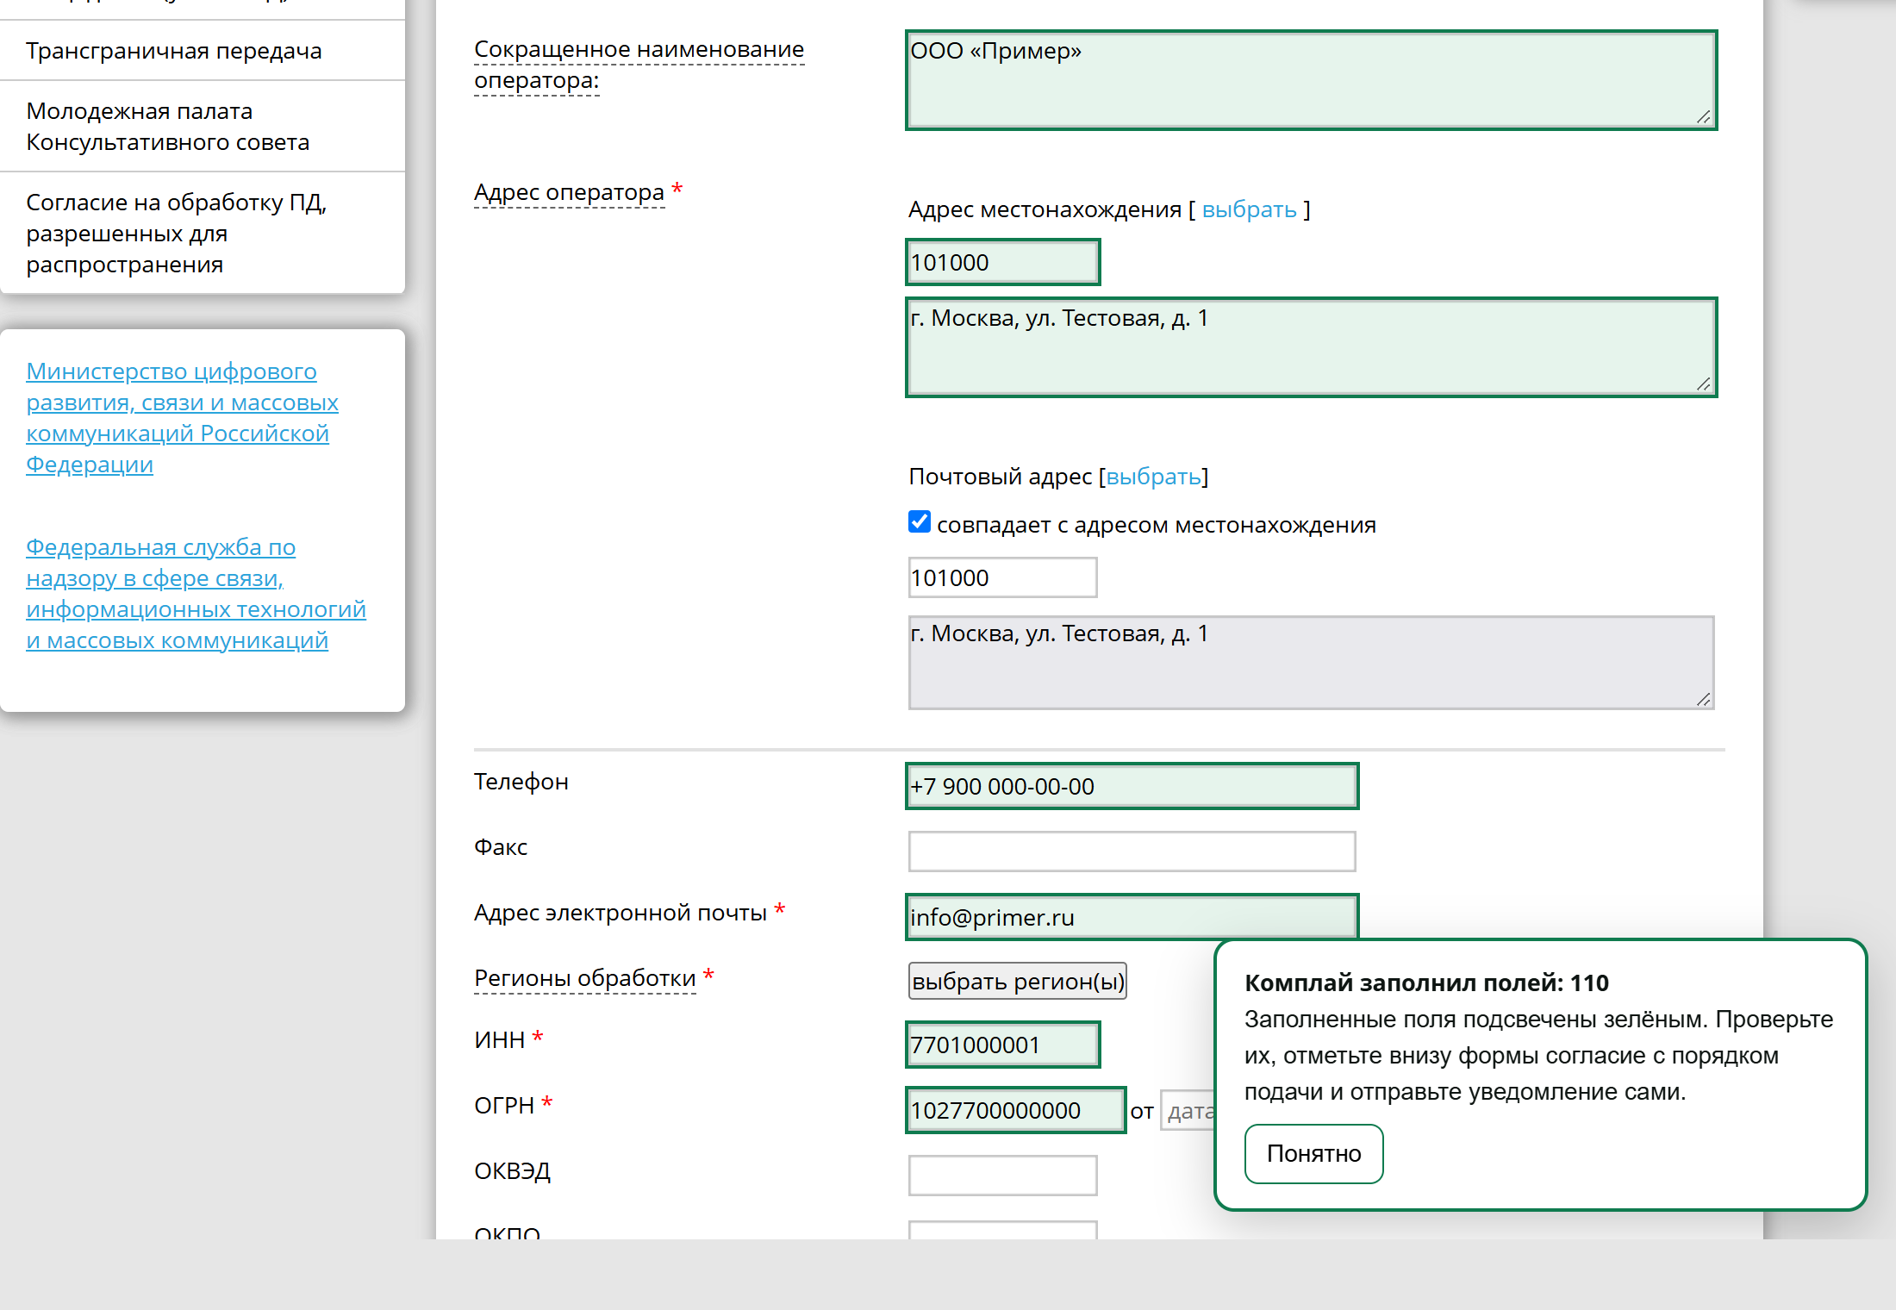Follow the Федеральная служба по надзору link
1896x1310 pixels.
pos(196,594)
